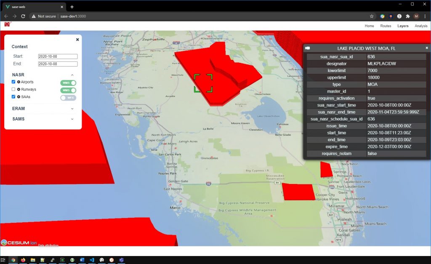Click the upperlimit value 18000
This screenshot has height=264, width=431.
coord(373,77)
